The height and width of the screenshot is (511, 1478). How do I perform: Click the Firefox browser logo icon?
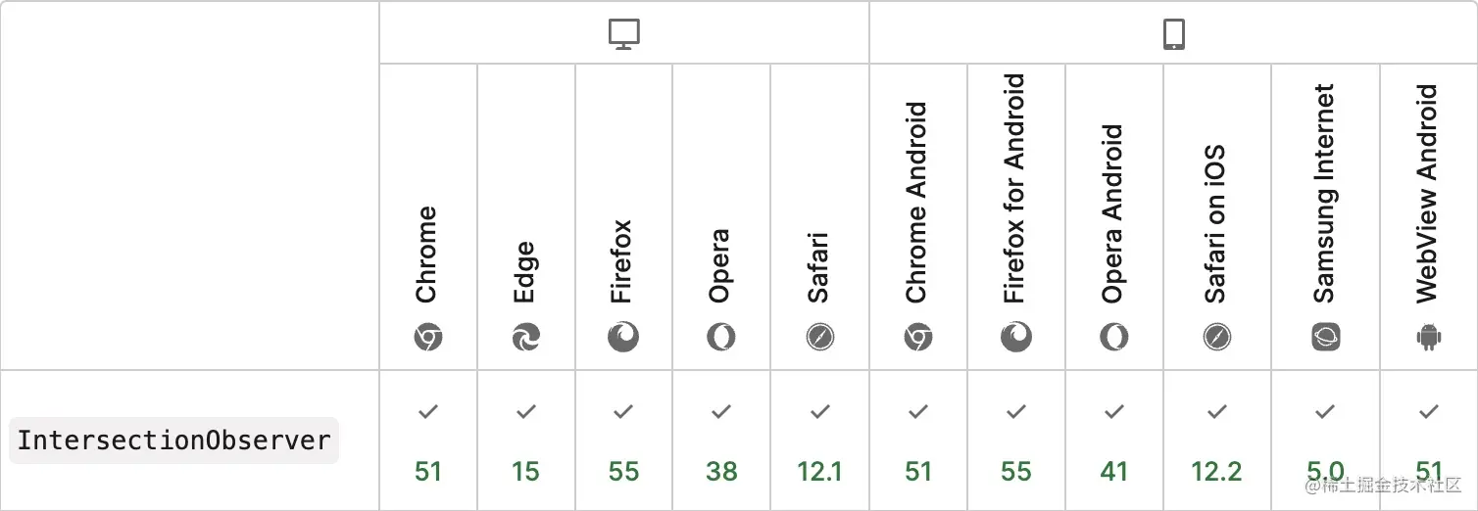[623, 338]
